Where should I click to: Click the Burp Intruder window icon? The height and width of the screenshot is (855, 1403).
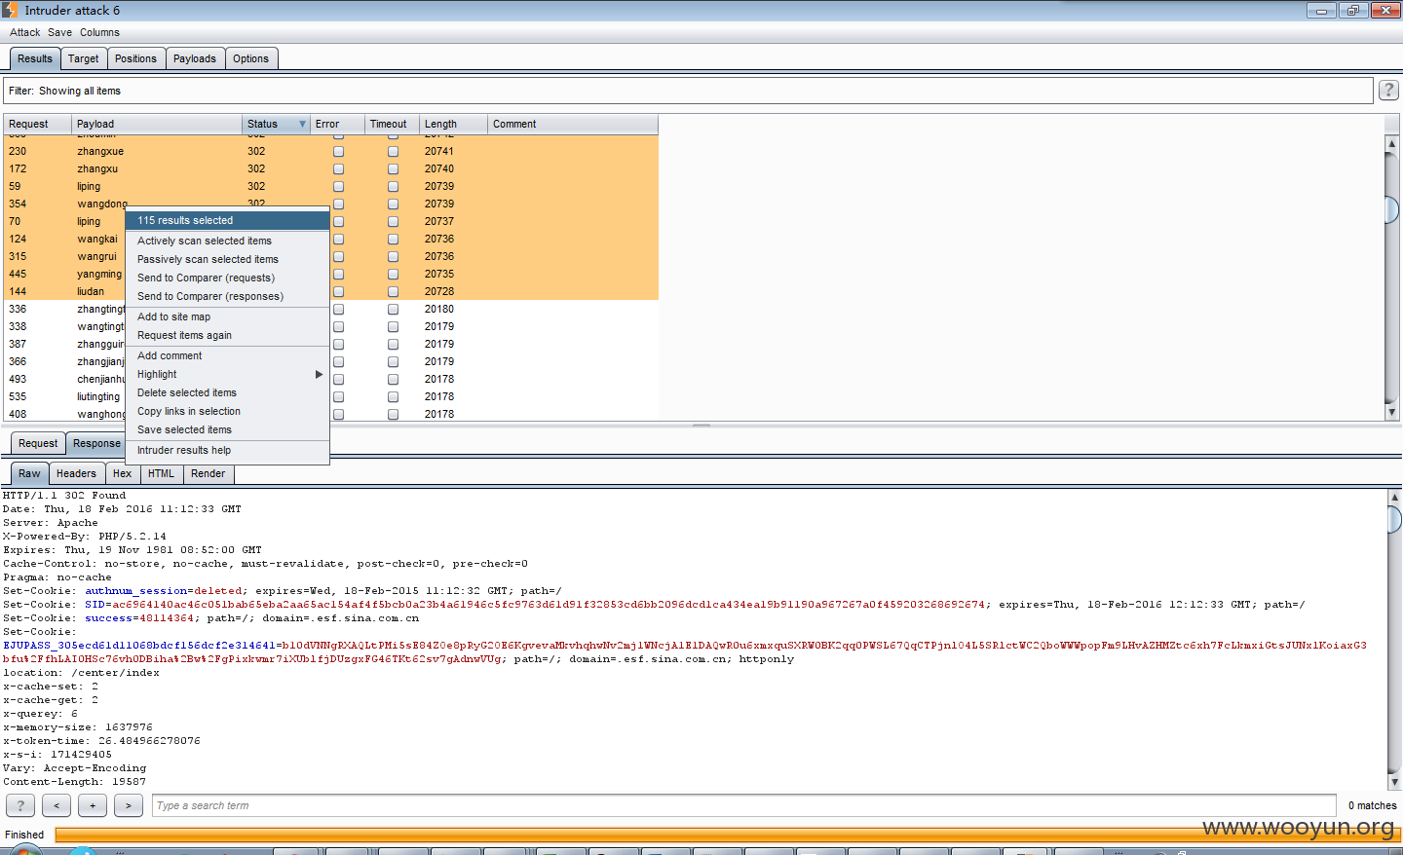pos(10,10)
